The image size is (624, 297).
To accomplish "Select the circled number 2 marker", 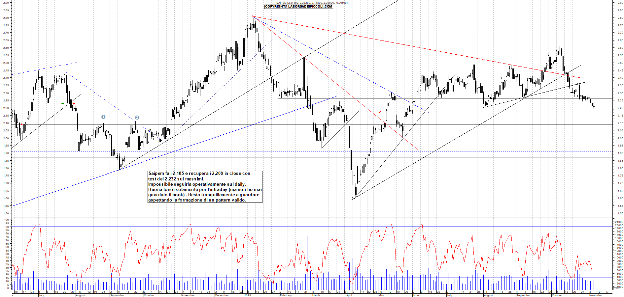I will coord(137,117).
